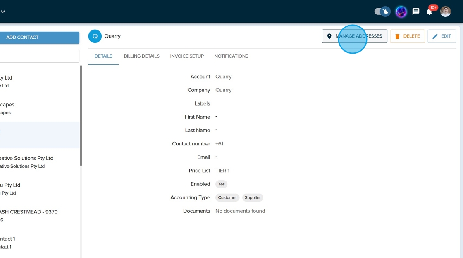
Task: Open the notifications bell icon
Action: (x=430, y=12)
